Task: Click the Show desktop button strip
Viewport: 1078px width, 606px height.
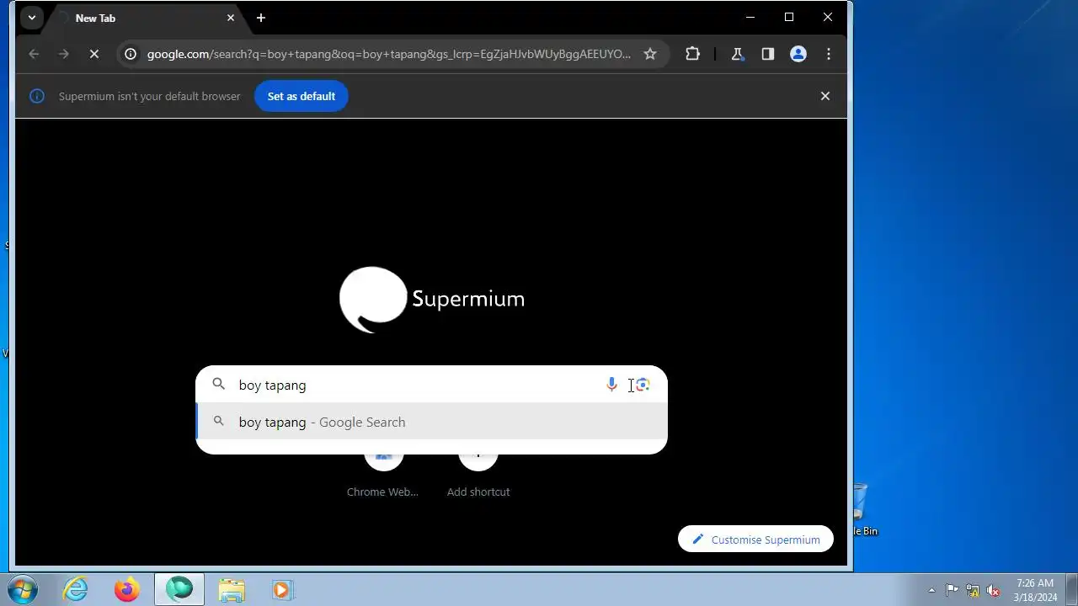Action: [x=1071, y=590]
